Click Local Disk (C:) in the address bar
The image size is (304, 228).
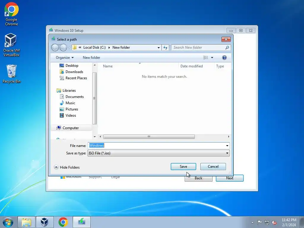94,47
